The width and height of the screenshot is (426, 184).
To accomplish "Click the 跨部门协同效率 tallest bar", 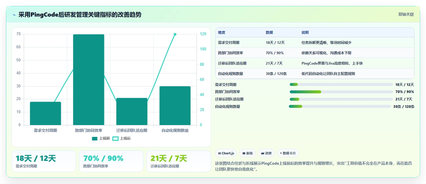I will click(88, 80).
